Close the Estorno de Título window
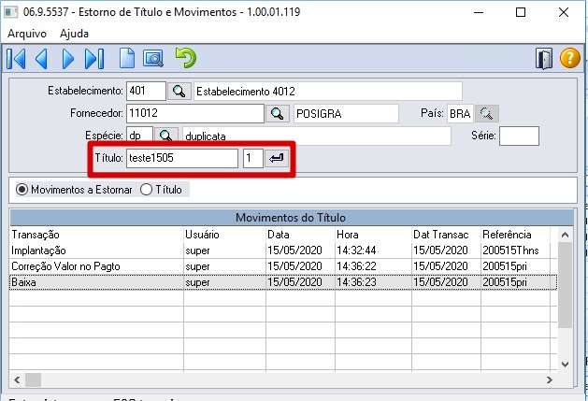 [x=564, y=12]
